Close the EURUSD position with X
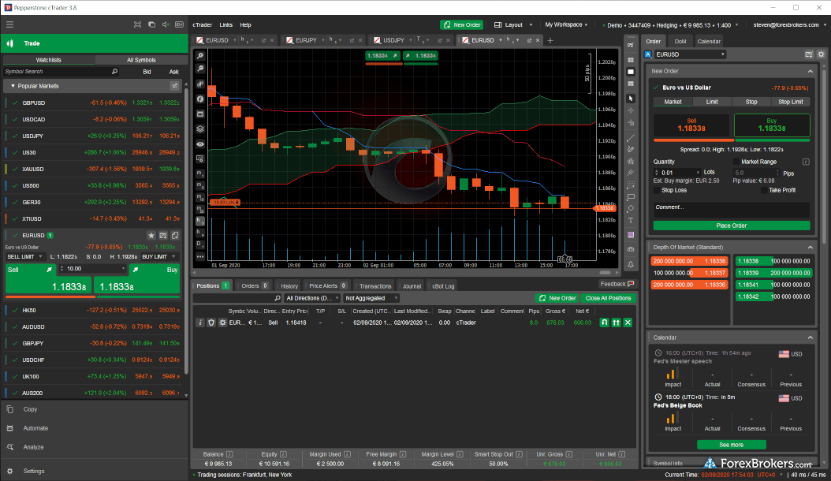This screenshot has height=481, width=831. (x=628, y=323)
